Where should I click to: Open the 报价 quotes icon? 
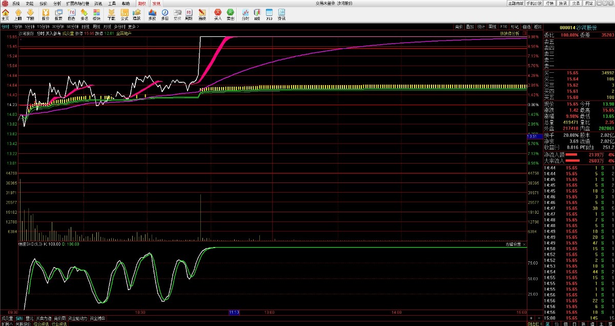(x=45, y=14)
